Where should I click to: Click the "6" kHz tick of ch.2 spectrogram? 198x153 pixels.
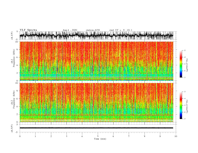pyautogui.click(x=17, y=98)
